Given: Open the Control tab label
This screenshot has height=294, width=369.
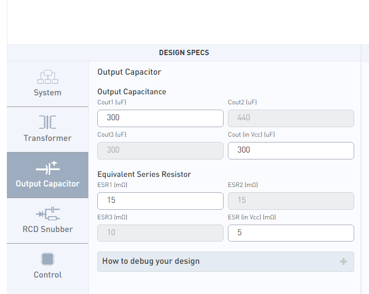Looking at the screenshot, I should pyautogui.click(x=48, y=275).
